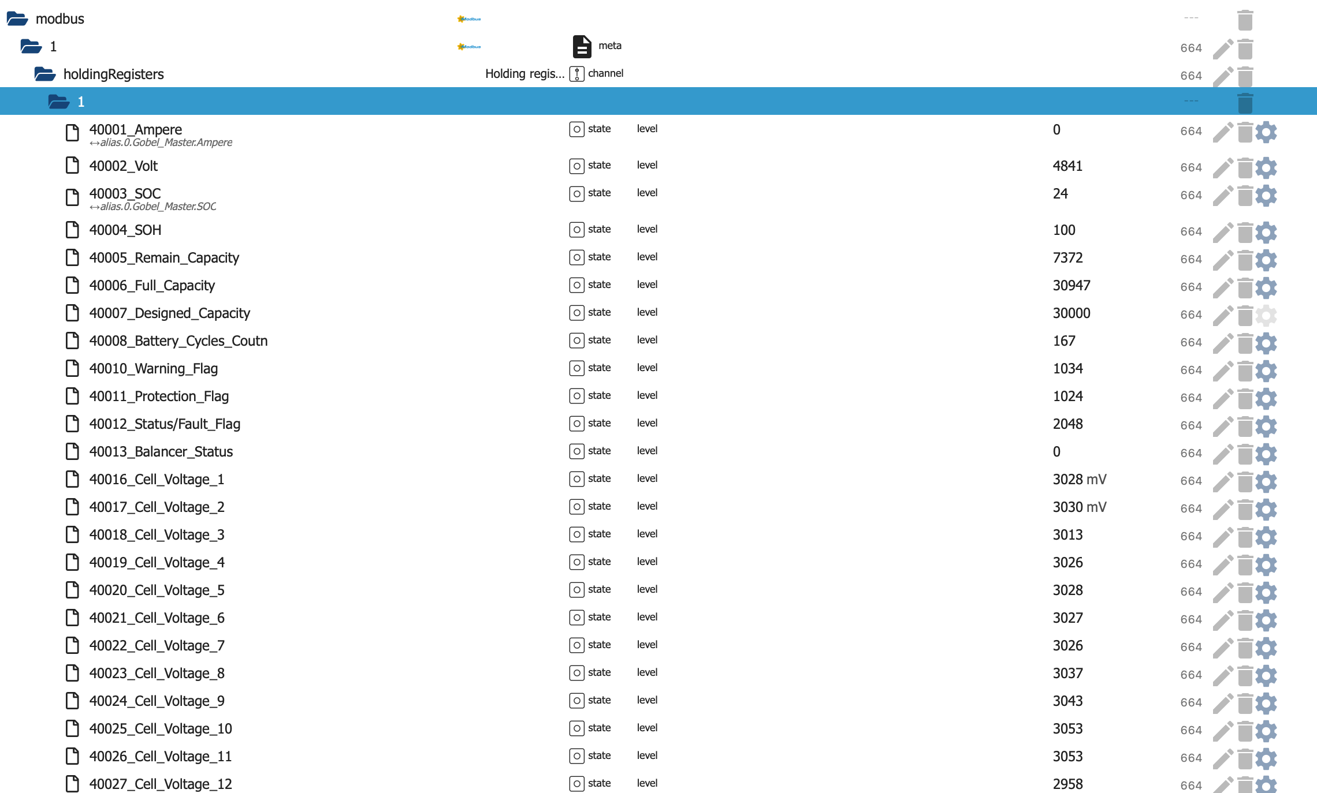Edit the holdingRegisters channel with pencil icon
This screenshot has height=793, width=1317.
1222,76
